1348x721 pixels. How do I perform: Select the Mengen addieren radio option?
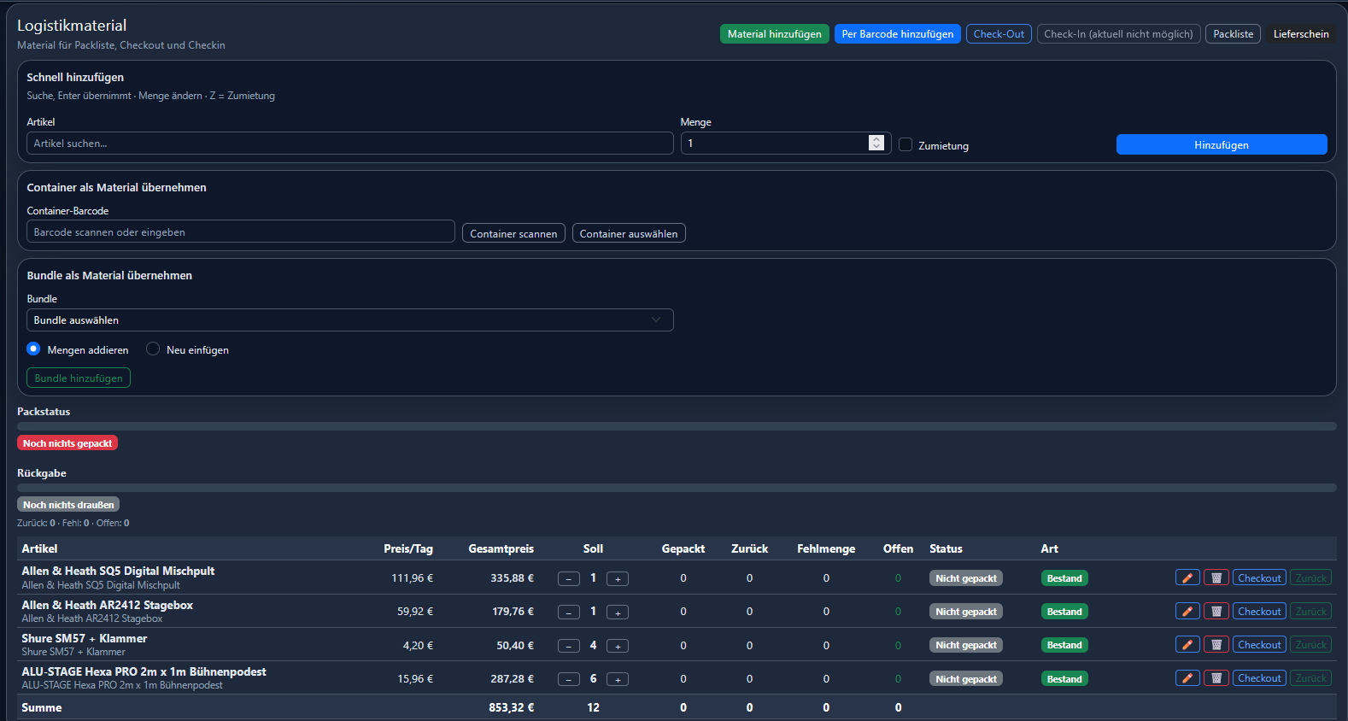33,349
